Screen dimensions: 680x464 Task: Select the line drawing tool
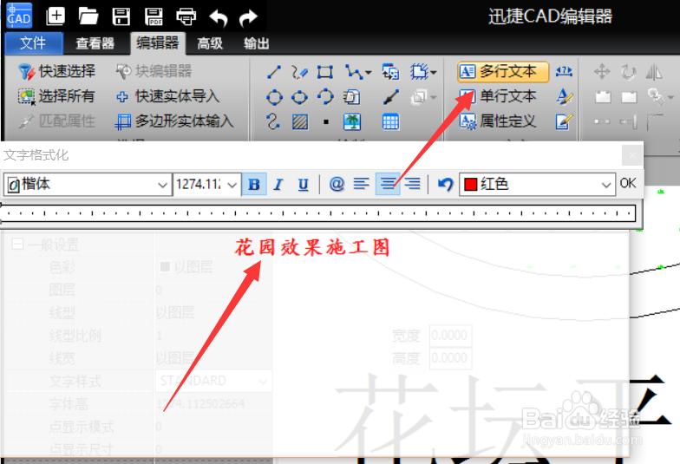(274, 72)
